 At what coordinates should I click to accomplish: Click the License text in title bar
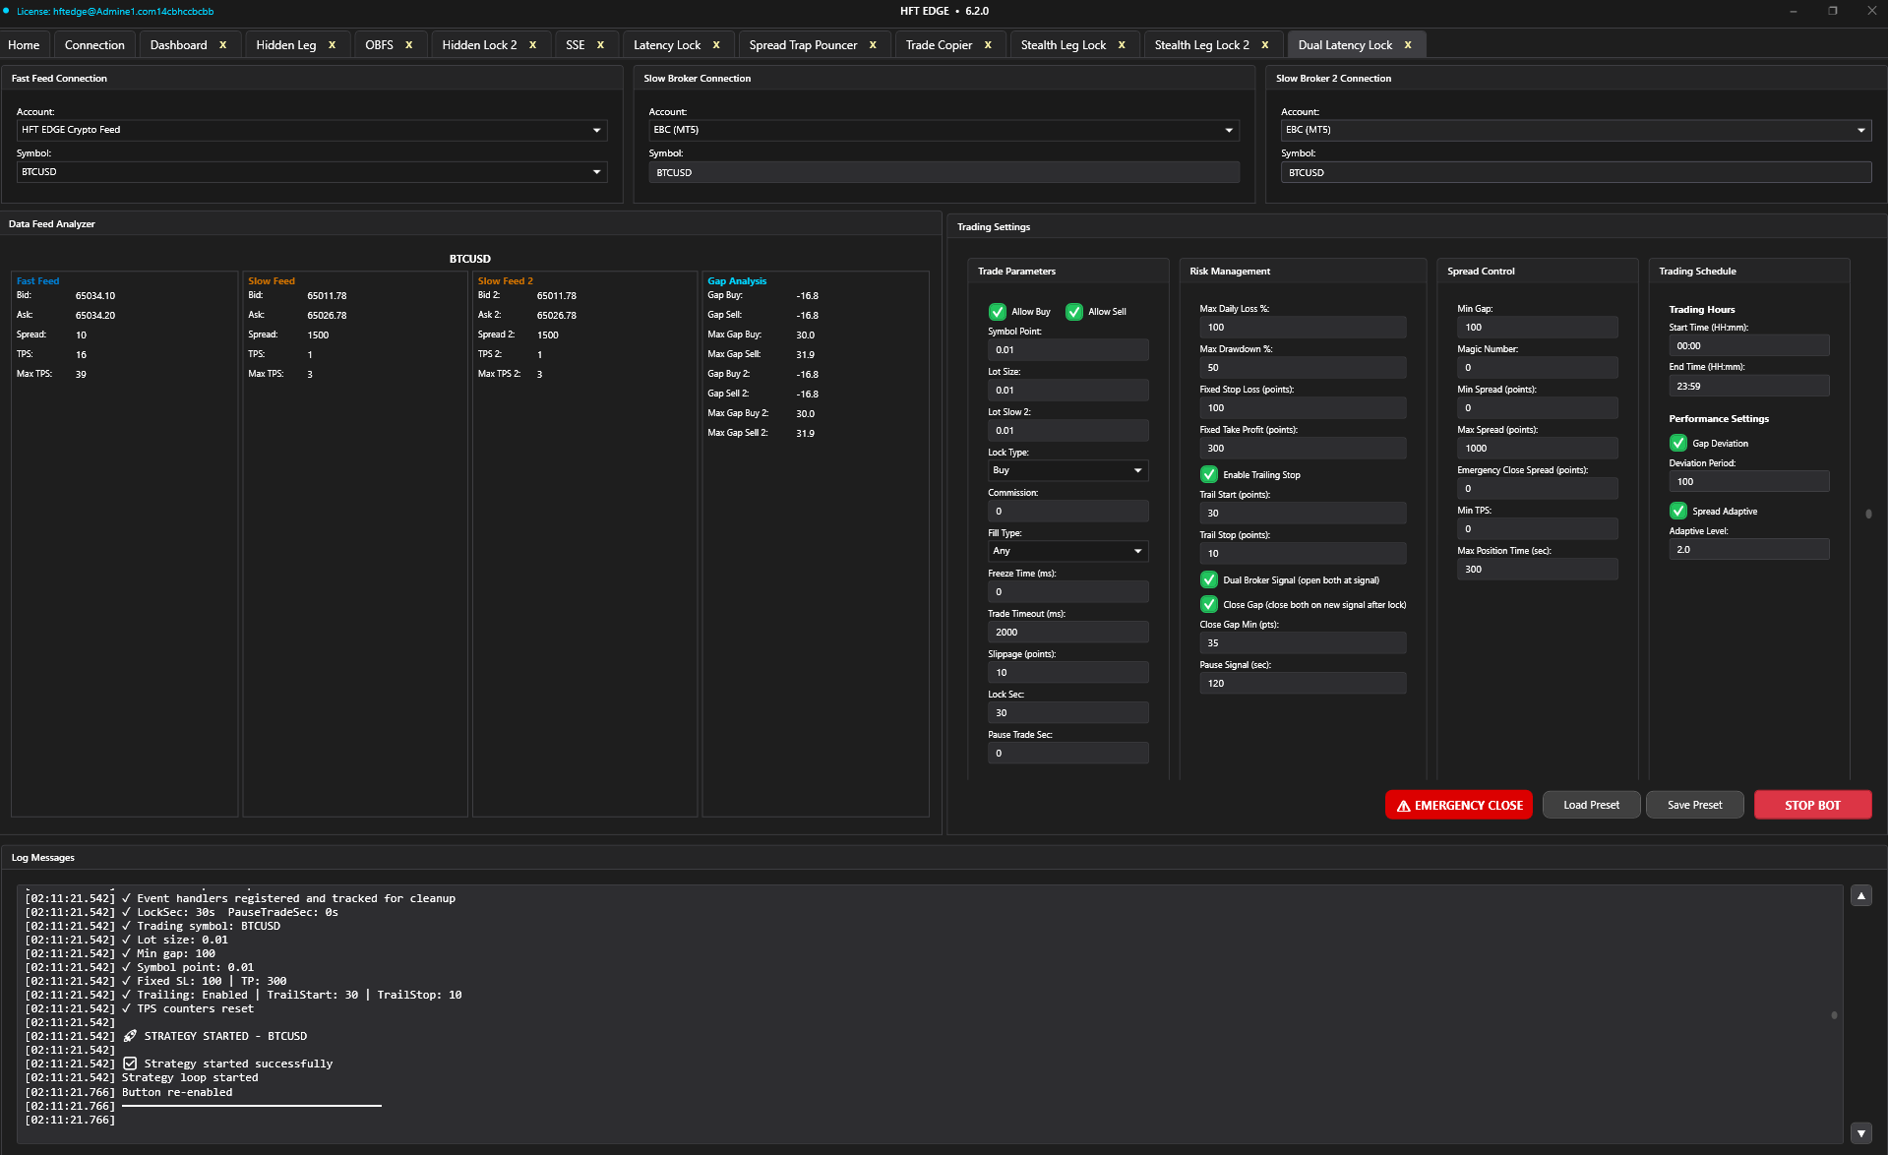pyautogui.click(x=115, y=12)
